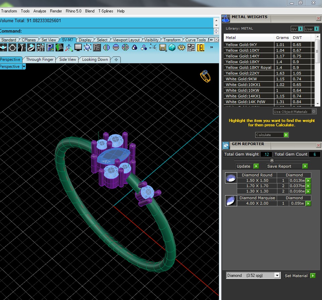The width and height of the screenshot is (322, 300).
Task: Click the metal list vertical scrollbar thumb
Action: click(318, 51)
